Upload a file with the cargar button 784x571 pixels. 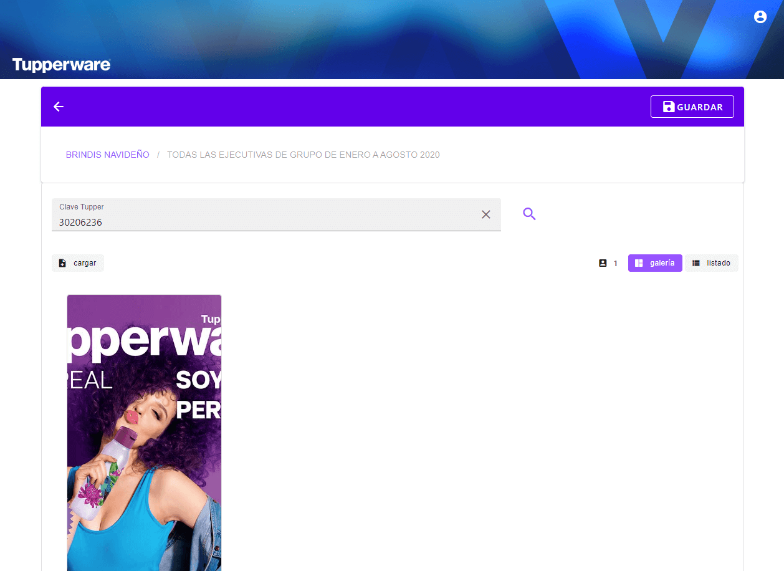point(78,263)
